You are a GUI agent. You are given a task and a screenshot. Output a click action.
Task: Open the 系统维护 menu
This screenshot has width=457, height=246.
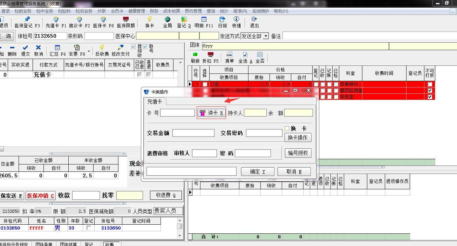coord(261,11)
